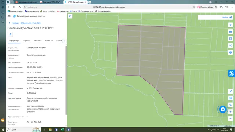Image resolution: width=235 pixels, height=132 pixels.
Task: Open the Excel taskbar icon
Action: click(x=62, y=129)
